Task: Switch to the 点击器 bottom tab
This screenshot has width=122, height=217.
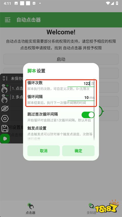Action: [30, 209]
